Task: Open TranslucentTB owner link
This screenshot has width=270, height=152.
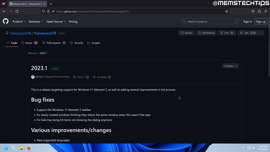Action: [x=20, y=33]
